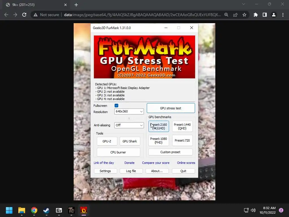Click the GPU 4: not available line
The image size is (289, 217).
110,99
